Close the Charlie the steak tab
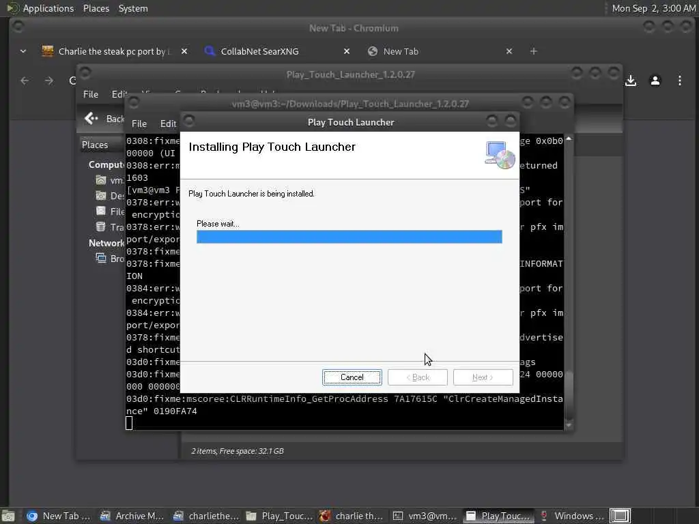 pyautogui.click(x=184, y=51)
